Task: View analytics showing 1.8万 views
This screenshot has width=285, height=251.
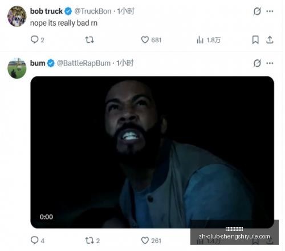Action: (x=209, y=40)
